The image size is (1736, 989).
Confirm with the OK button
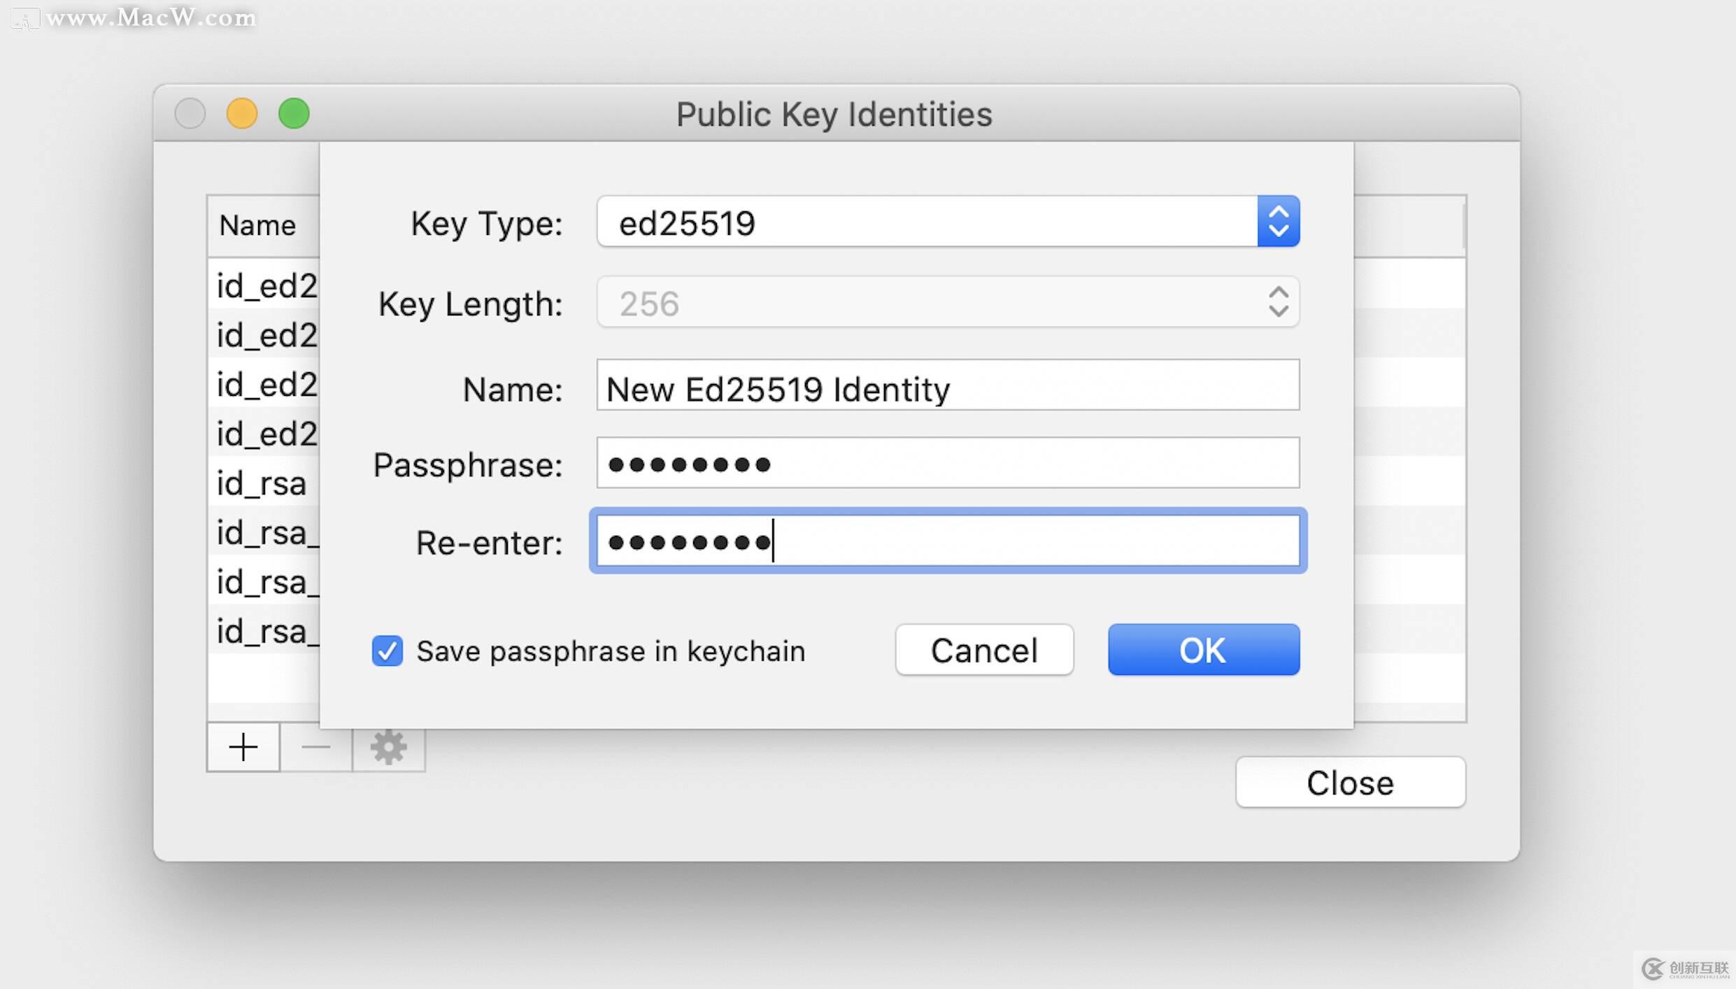[x=1204, y=650]
